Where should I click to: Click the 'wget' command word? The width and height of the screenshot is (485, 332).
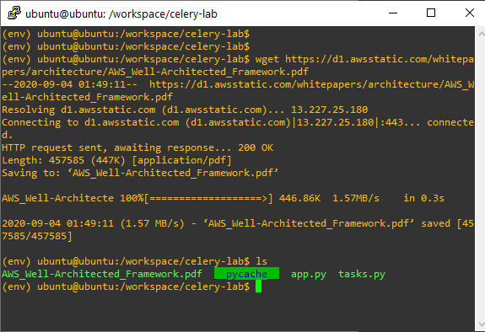267,59
